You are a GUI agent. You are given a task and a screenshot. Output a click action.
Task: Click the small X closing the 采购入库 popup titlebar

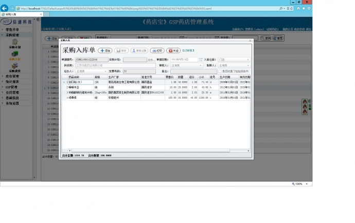(x=250, y=41)
